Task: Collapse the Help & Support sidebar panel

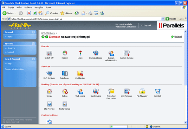Action: click(33, 59)
